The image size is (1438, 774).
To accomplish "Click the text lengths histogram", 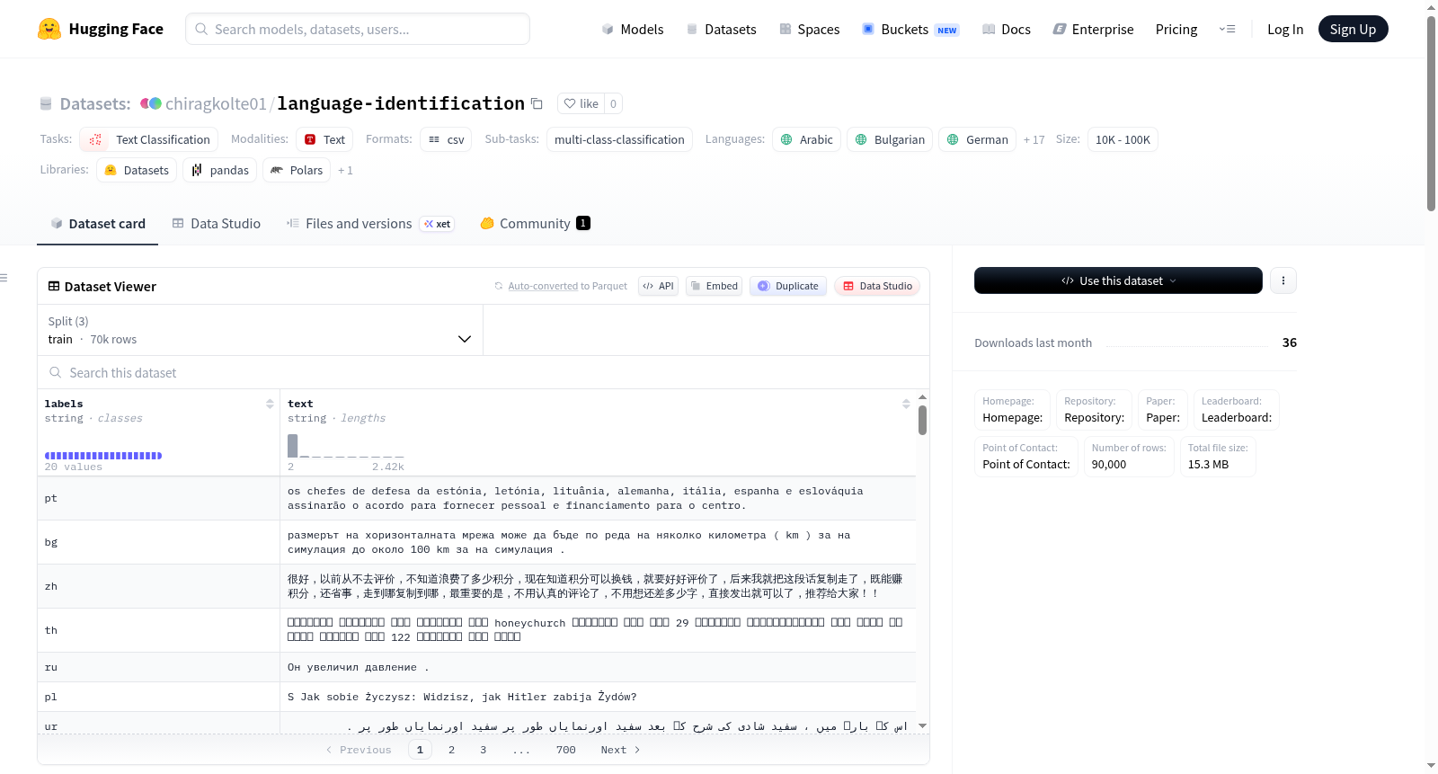I will click(346, 446).
